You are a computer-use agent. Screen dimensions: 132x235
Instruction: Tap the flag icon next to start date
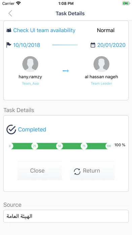click(x=9, y=45)
